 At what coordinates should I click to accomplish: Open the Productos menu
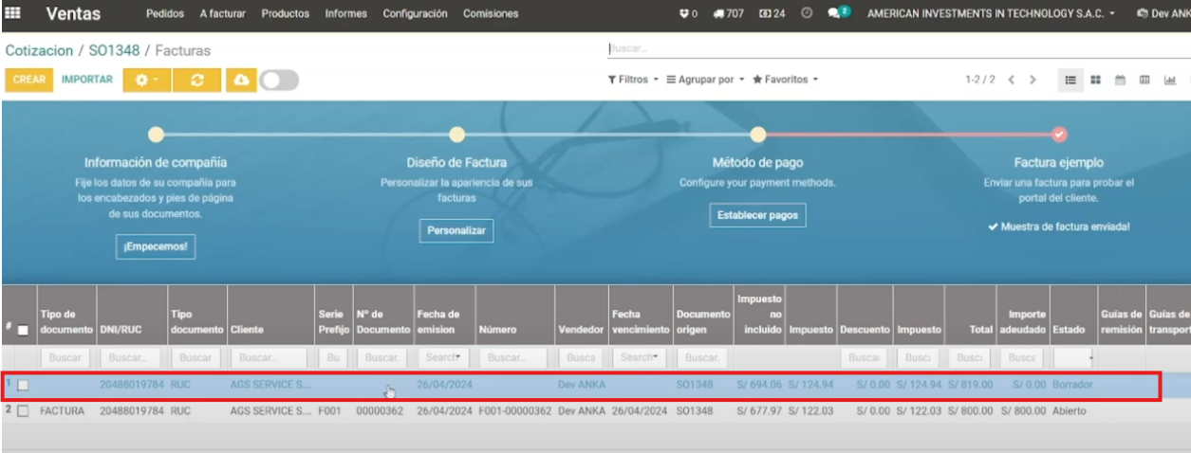point(285,14)
